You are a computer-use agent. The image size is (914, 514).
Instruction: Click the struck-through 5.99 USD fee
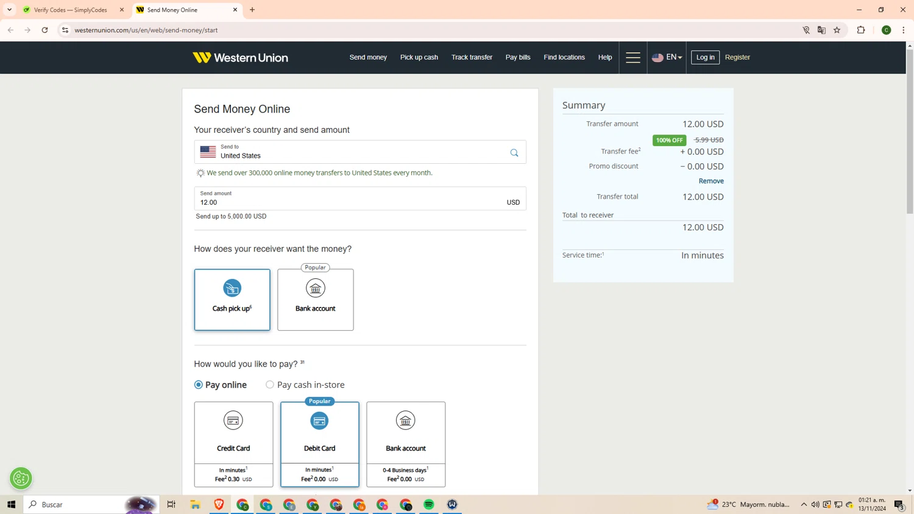709,140
